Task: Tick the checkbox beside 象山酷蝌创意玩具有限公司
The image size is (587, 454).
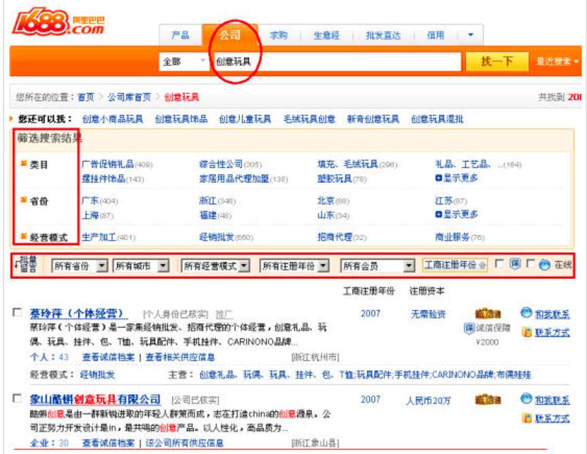Action: pos(17,398)
